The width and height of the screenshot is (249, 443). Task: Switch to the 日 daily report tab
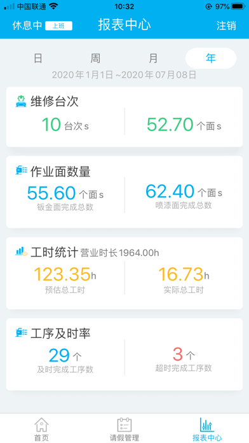[37, 59]
